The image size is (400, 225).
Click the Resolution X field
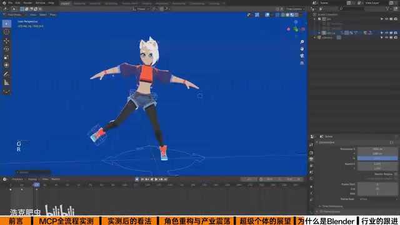[377, 149]
